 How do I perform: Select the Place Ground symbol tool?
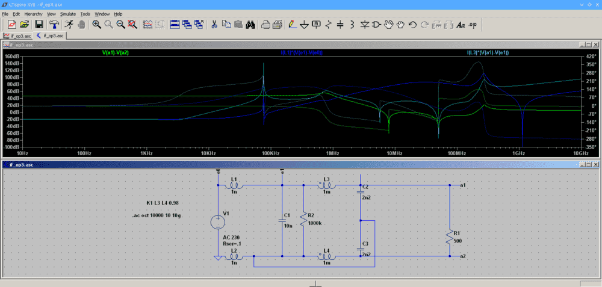(x=304, y=25)
